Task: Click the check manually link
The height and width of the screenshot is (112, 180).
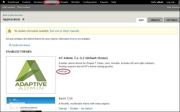Action: (71, 31)
